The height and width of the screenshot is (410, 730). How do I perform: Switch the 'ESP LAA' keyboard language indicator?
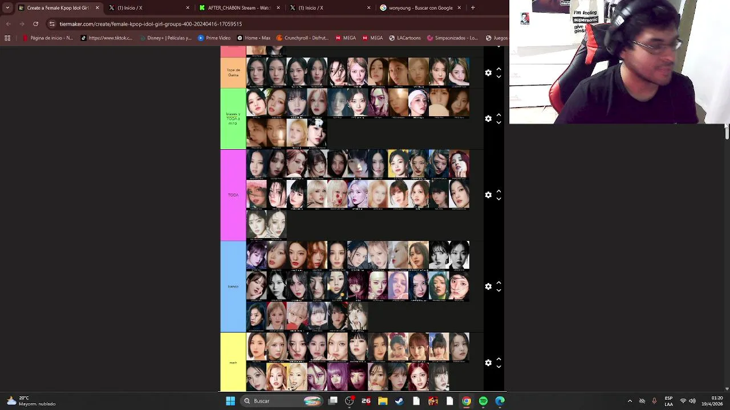click(x=668, y=401)
